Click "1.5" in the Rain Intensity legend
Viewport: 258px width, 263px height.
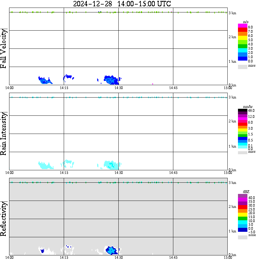click(250, 134)
